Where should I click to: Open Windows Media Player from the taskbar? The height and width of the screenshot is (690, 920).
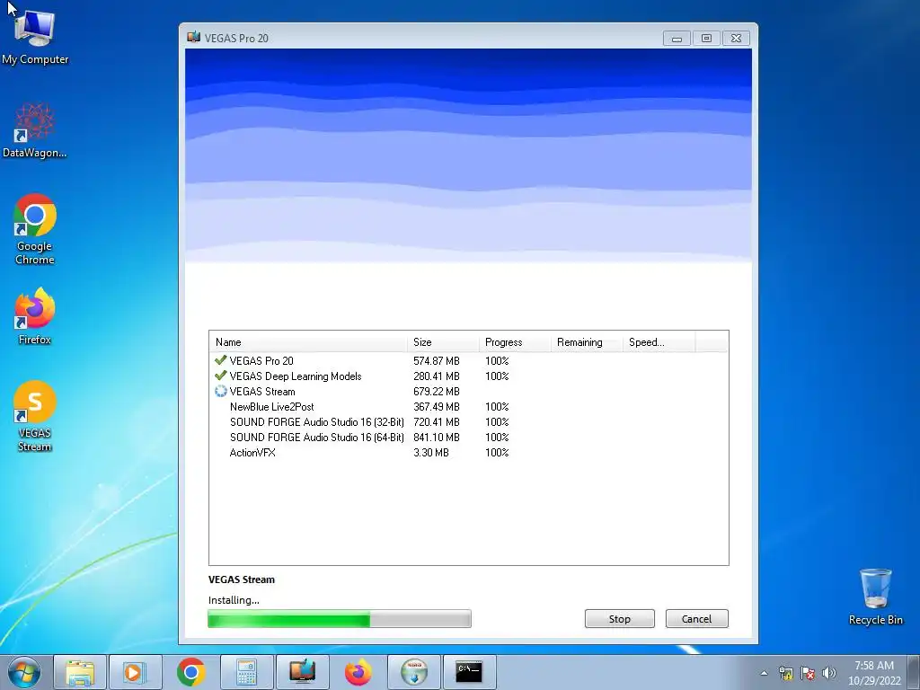tap(135, 672)
